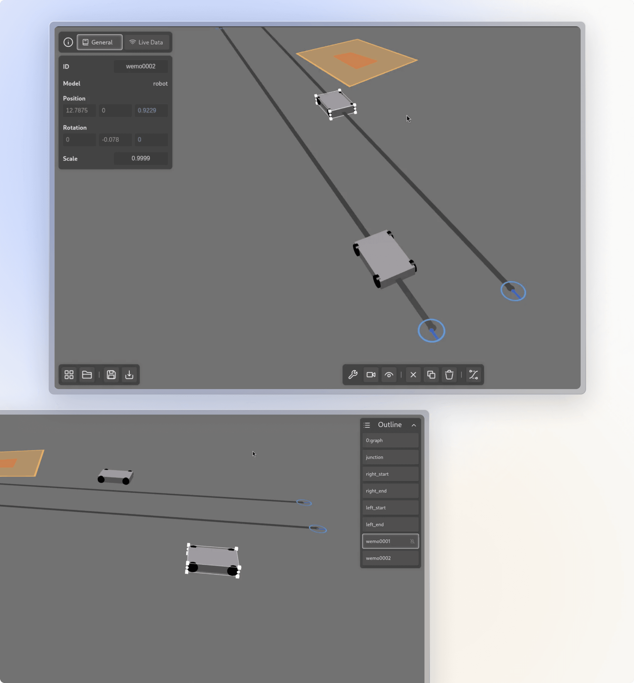Click the info circle icon
Image resolution: width=634 pixels, height=683 pixels.
pos(68,42)
